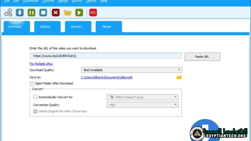
Task: Play the file with the green play icon
Action: click(x=79, y=12)
